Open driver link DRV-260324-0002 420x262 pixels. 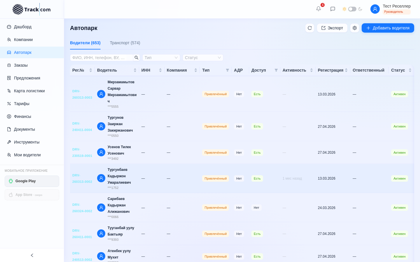[x=82, y=208]
